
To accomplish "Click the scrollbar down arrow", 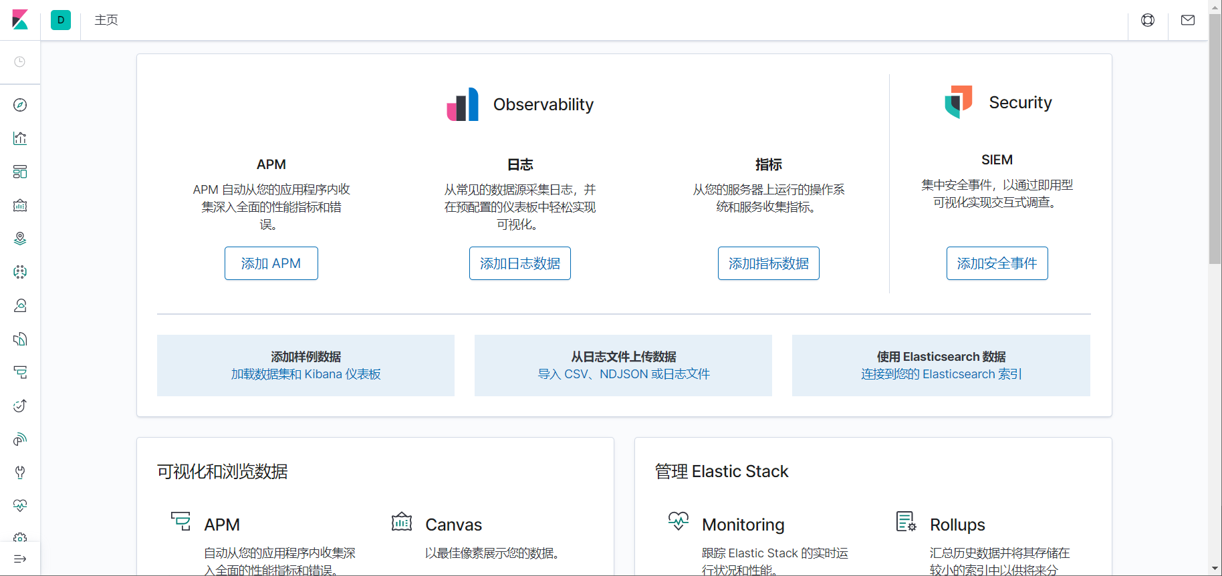I will click(1215, 569).
